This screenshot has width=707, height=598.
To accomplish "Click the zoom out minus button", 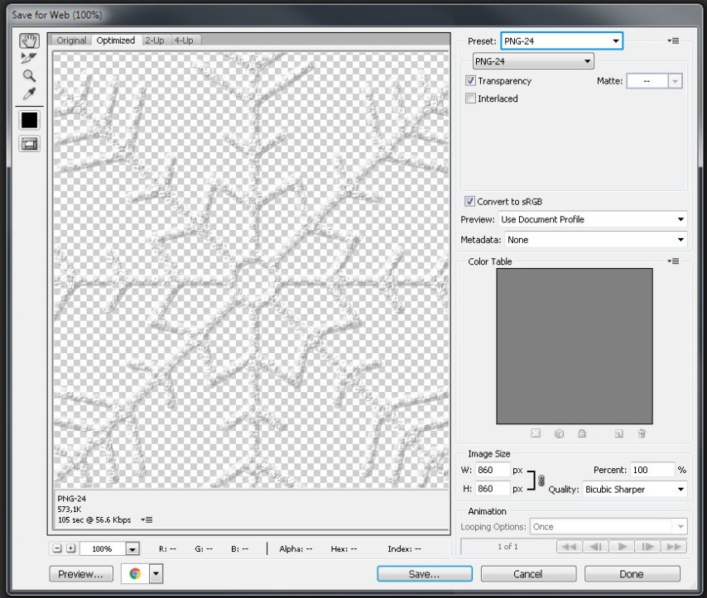I will click(57, 548).
